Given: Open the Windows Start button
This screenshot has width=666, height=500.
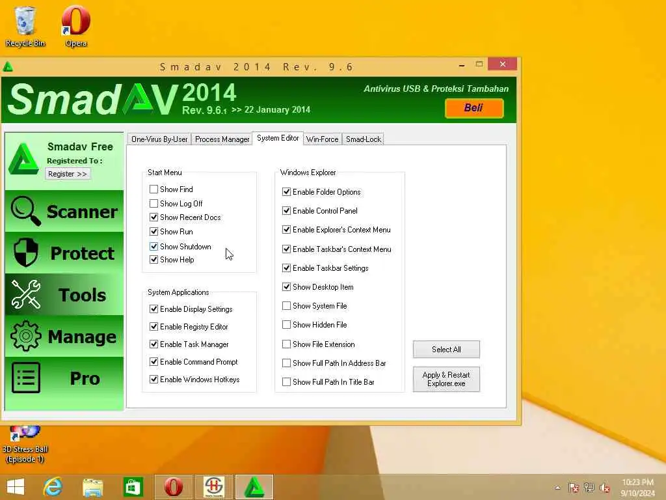Looking at the screenshot, I should (16, 487).
